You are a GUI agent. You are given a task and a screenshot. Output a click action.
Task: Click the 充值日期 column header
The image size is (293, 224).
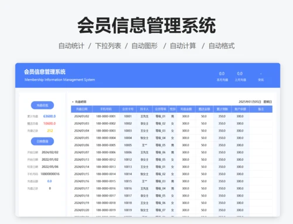click(x=81, y=109)
